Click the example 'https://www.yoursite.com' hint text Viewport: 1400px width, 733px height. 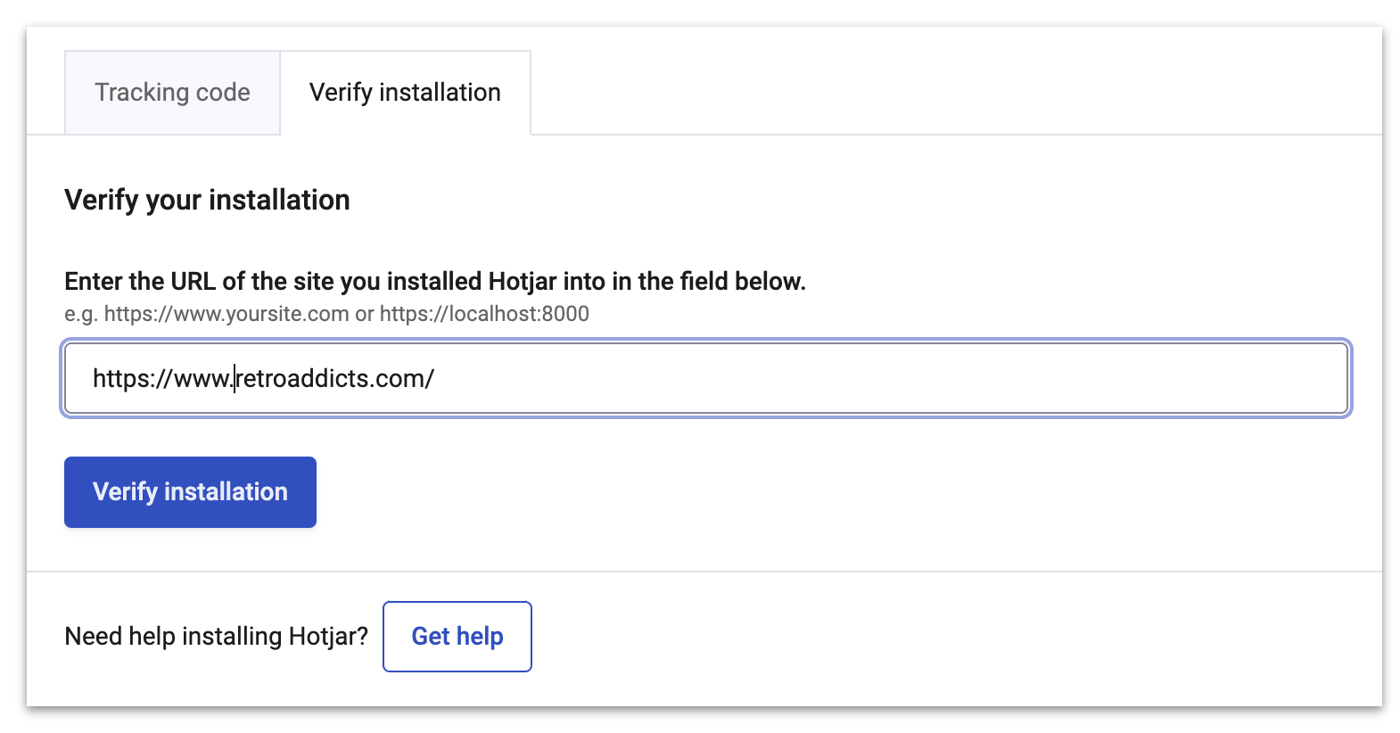click(226, 314)
